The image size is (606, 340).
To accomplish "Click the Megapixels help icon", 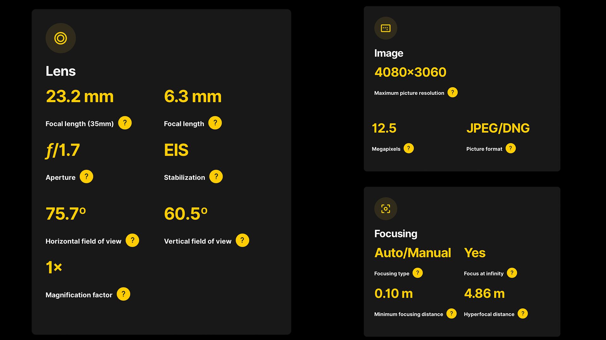I will point(408,148).
